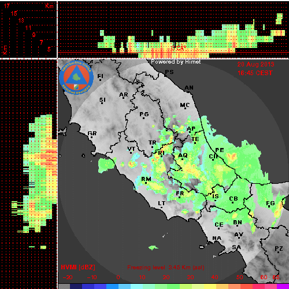This screenshot has width=289, height=289.
Task: Click the Ancona AN city label
Action: coord(189,88)
